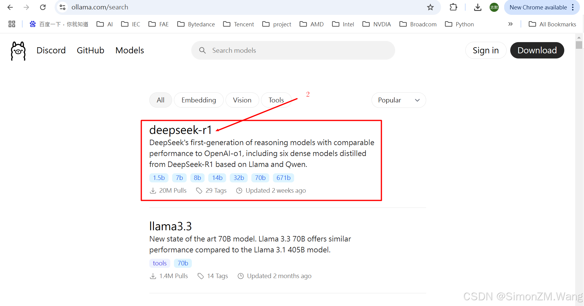Image resolution: width=584 pixels, height=306 pixels.
Task: Open the Chrome profile avatar
Action: tap(494, 7)
